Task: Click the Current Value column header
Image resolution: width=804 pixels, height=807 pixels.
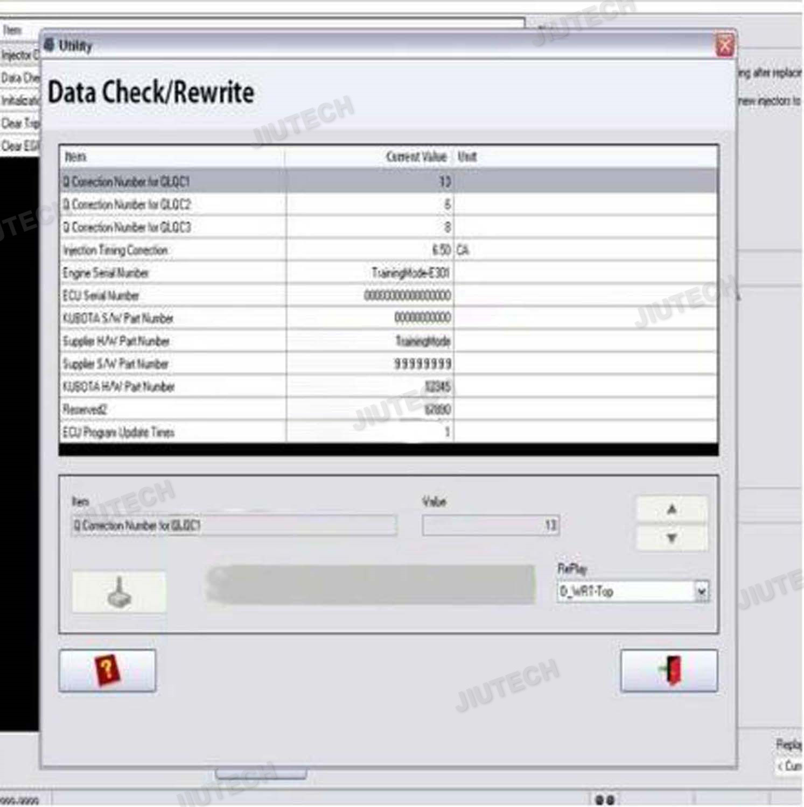Action: pos(416,157)
